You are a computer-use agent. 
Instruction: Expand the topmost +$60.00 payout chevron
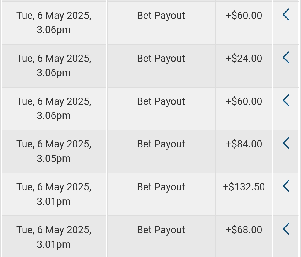pyautogui.click(x=286, y=14)
